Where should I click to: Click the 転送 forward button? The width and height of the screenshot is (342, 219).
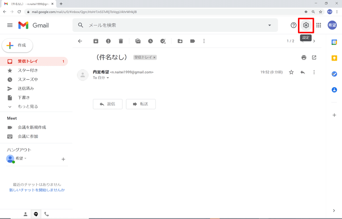[x=141, y=104]
